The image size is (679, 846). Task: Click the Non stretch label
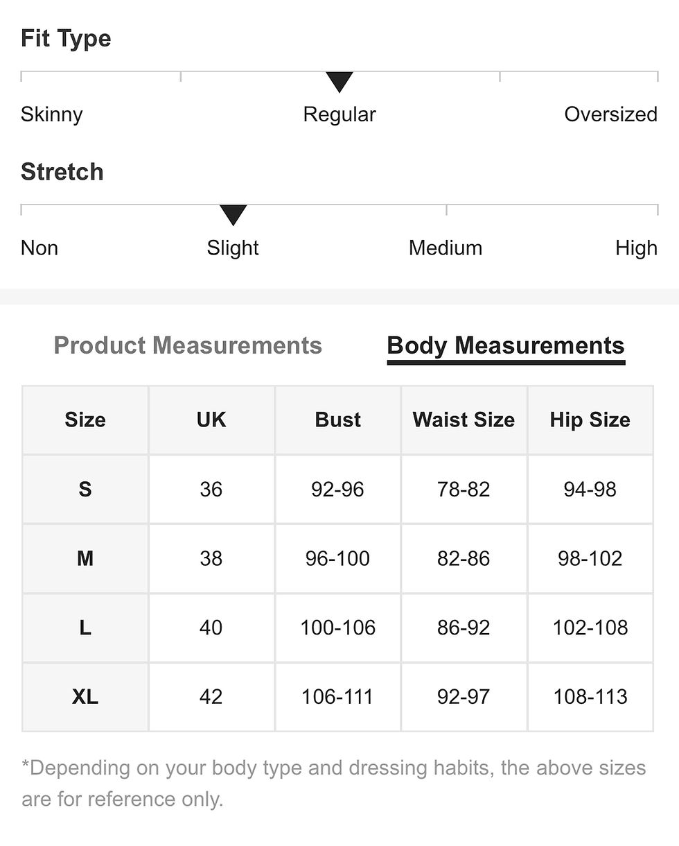pos(39,248)
